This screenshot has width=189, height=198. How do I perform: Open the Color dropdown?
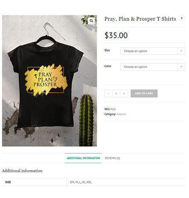[152, 67]
